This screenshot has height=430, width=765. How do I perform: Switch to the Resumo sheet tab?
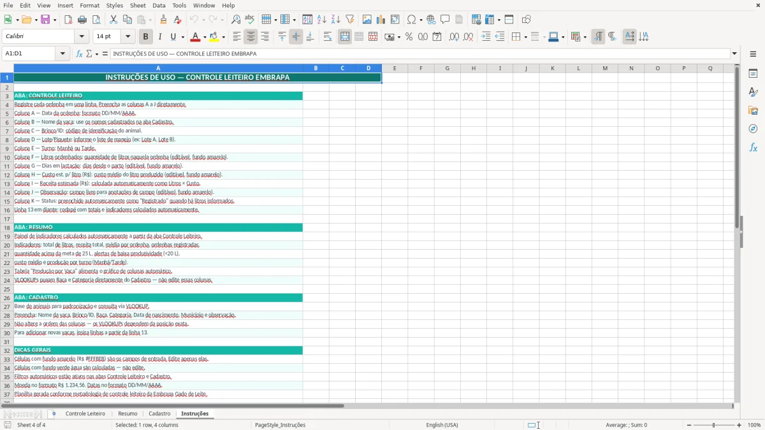pyautogui.click(x=127, y=413)
